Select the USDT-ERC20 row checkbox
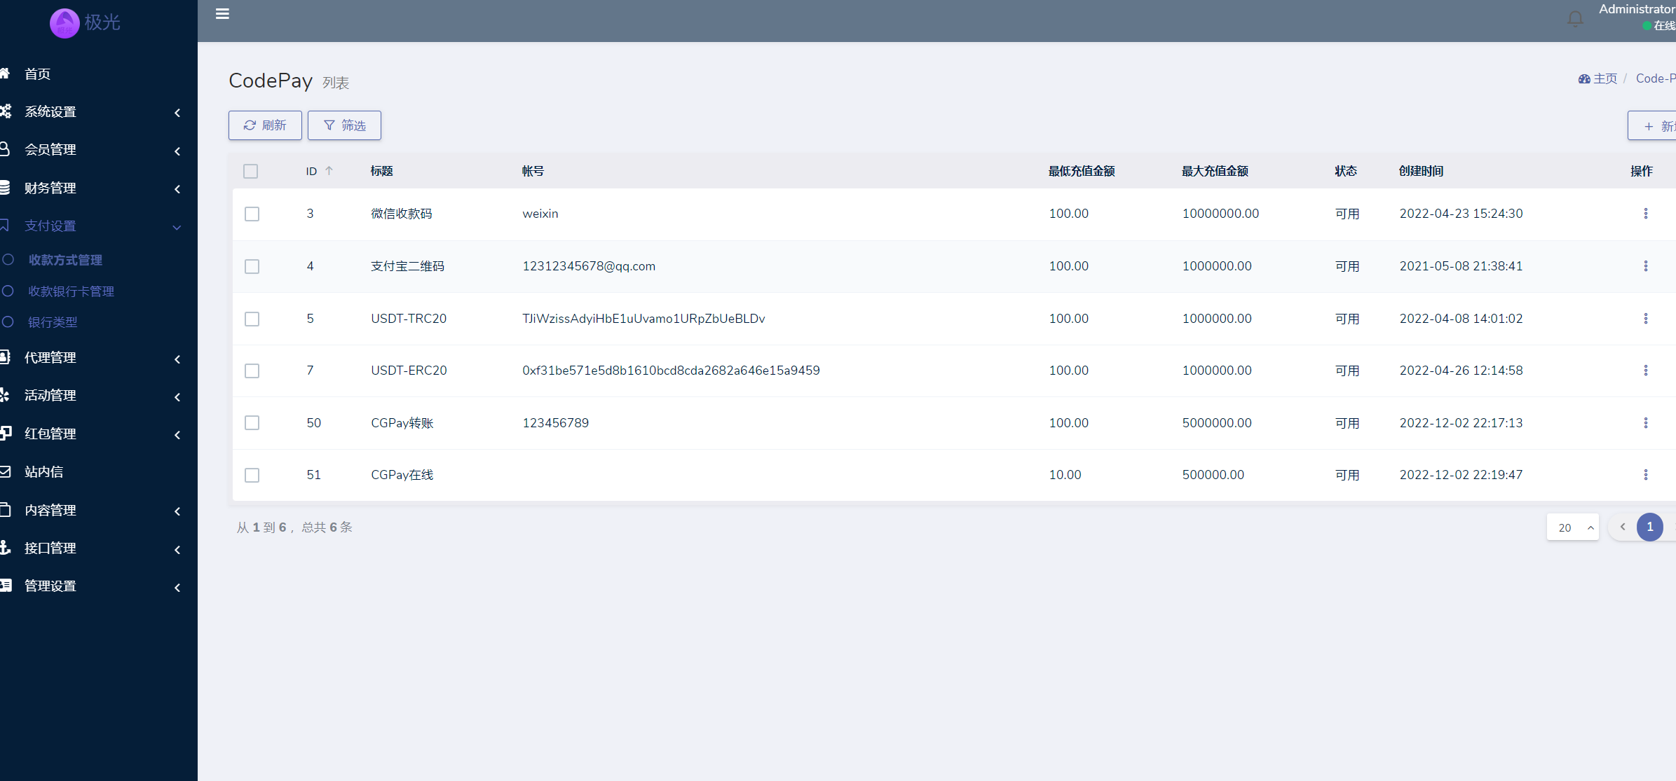 pos(252,371)
